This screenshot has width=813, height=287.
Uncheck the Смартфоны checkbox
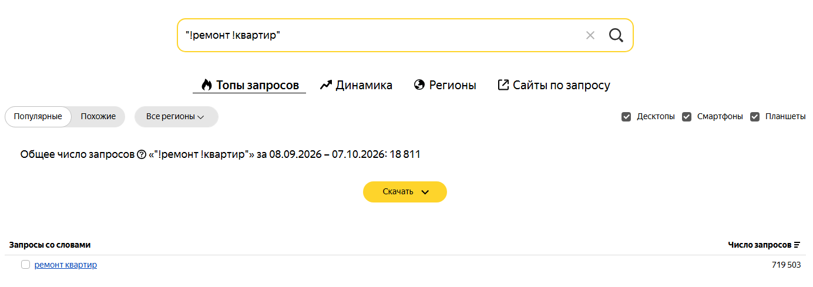pyautogui.click(x=687, y=117)
